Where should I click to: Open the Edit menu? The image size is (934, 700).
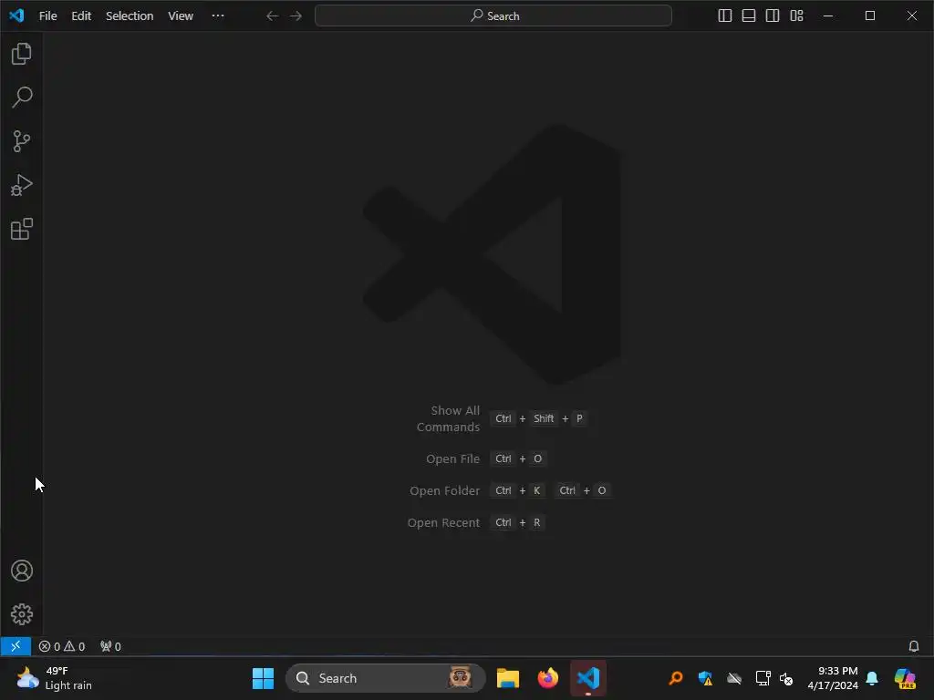81,16
